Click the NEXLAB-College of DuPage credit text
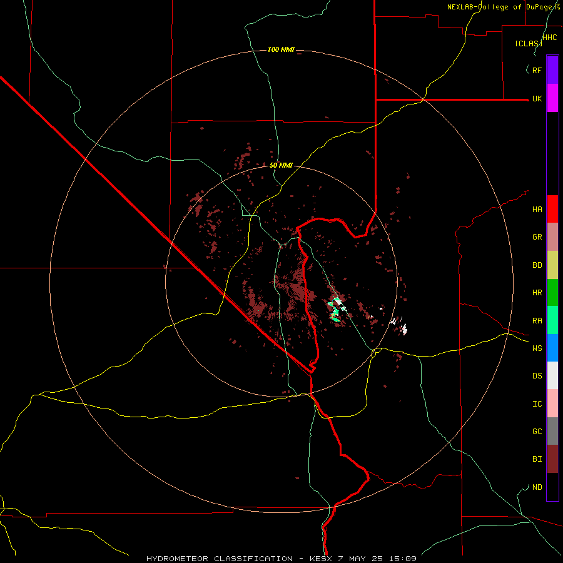 click(503, 7)
